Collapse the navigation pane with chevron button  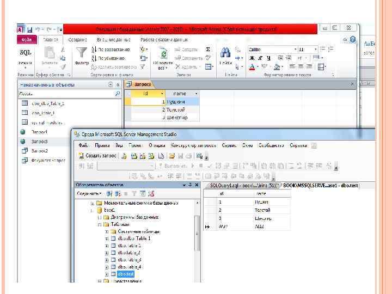tap(118, 85)
